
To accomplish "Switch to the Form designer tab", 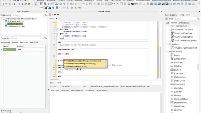I will pyautogui.click(x=59, y=83).
